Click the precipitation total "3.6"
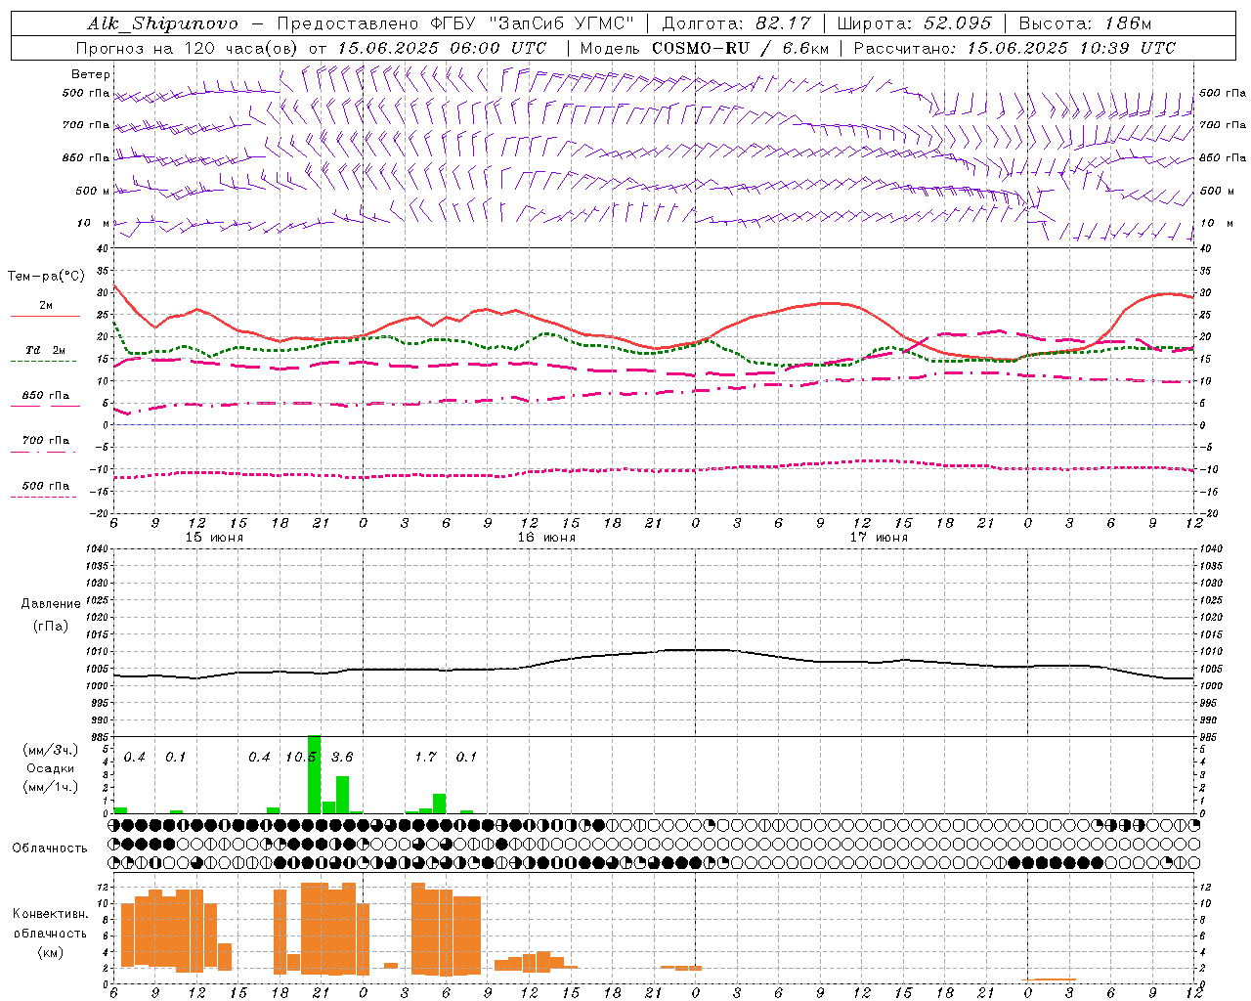 click(x=342, y=758)
